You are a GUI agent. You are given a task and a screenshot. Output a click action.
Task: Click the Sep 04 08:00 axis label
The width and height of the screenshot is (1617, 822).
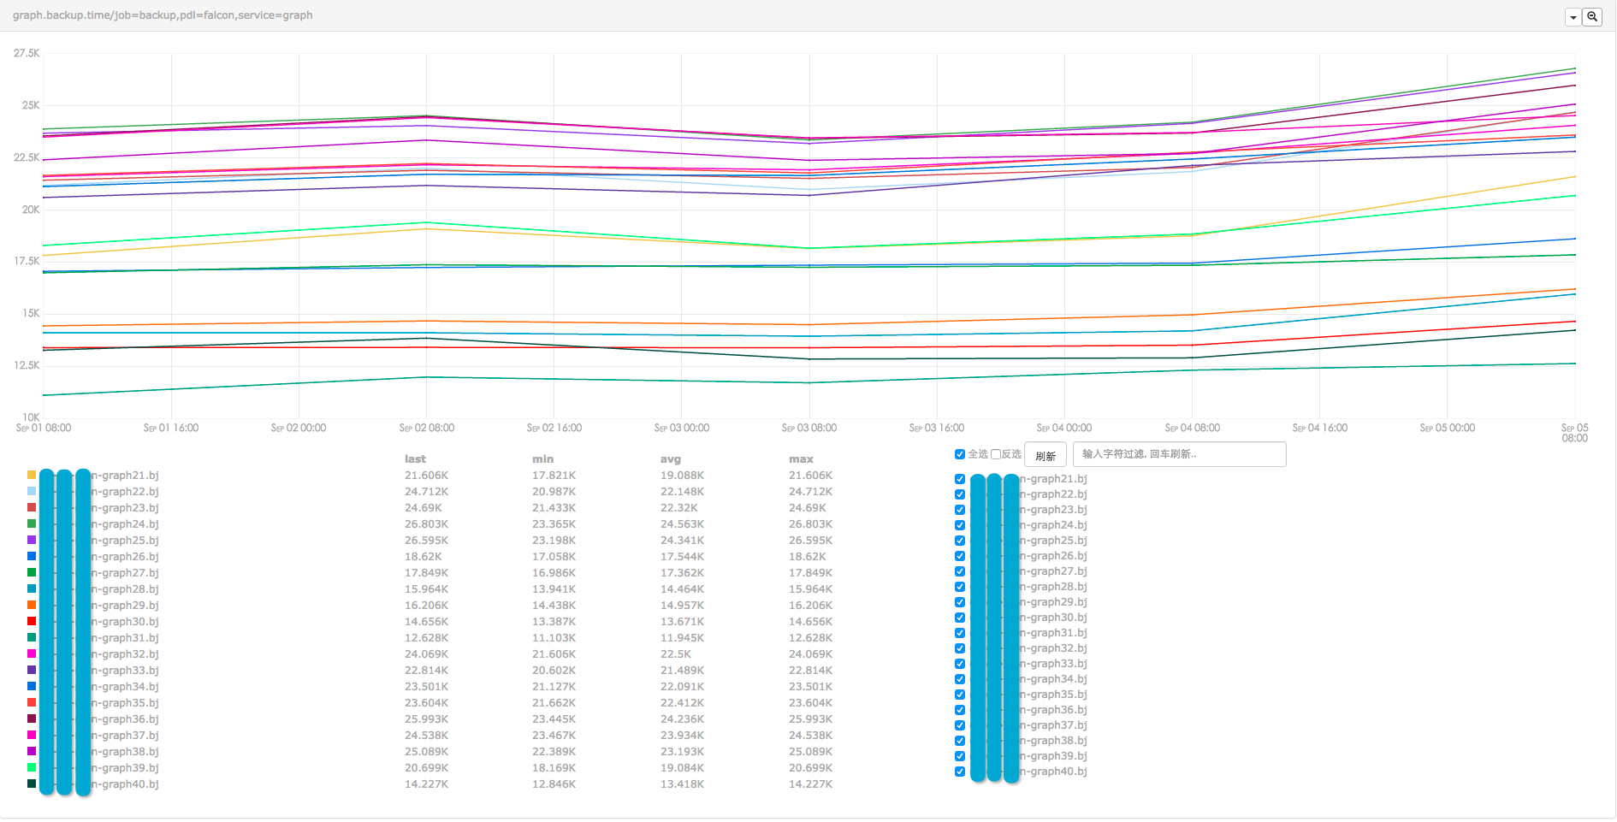[x=1192, y=428]
